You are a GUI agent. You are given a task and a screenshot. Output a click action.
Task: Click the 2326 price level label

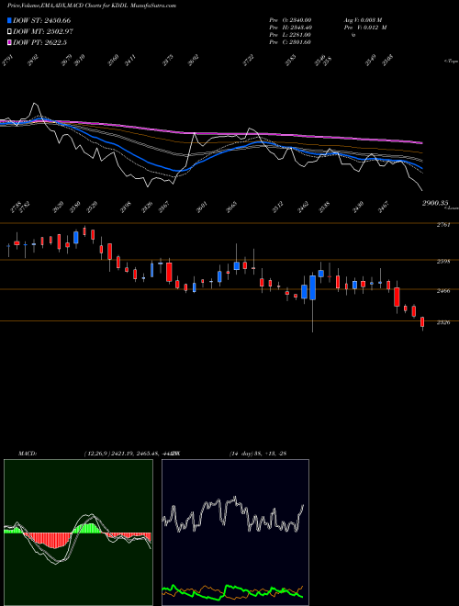(x=443, y=322)
